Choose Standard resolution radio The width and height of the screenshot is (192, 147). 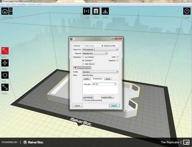(x=83, y=60)
